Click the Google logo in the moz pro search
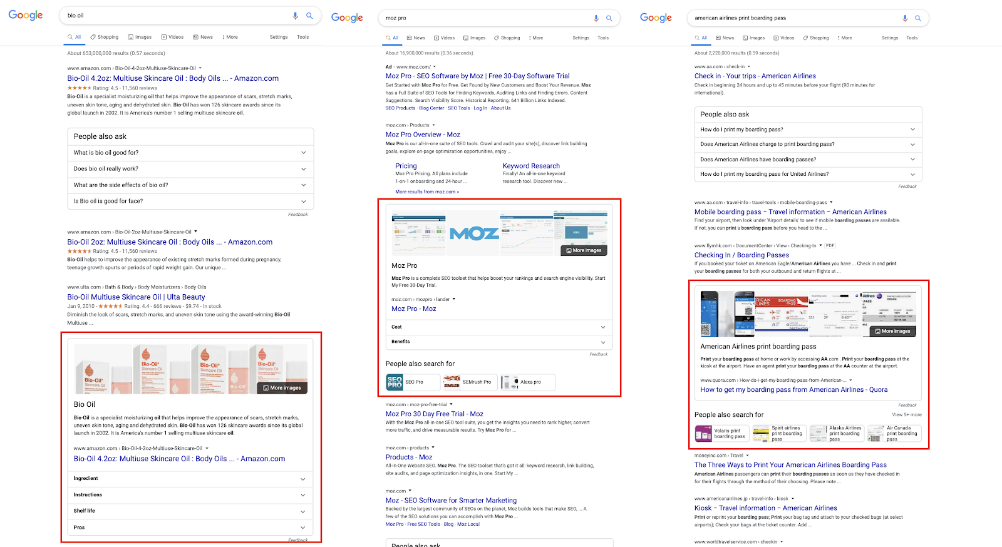The width and height of the screenshot is (1002, 547). 347,18
